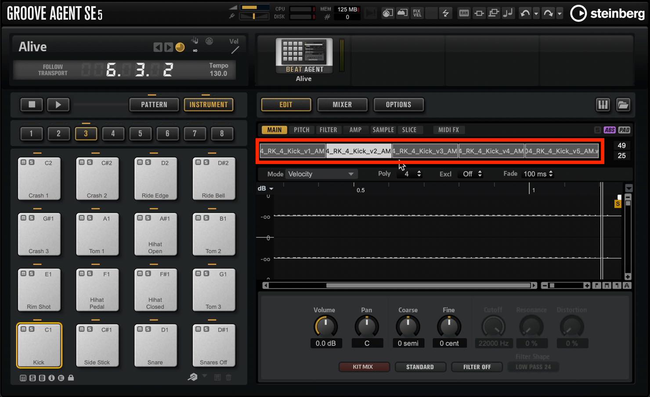Screen dimensions: 650x397
Task: Expand the dB scale dropdown arrow
Action: 271,189
